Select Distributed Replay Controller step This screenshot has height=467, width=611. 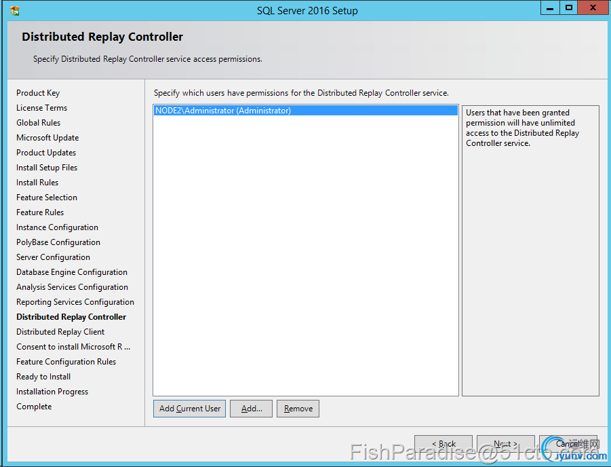click(71, 317)
